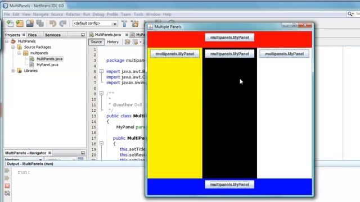
Task: Open Output settings icon below stop button
Action: pos(7,193)
